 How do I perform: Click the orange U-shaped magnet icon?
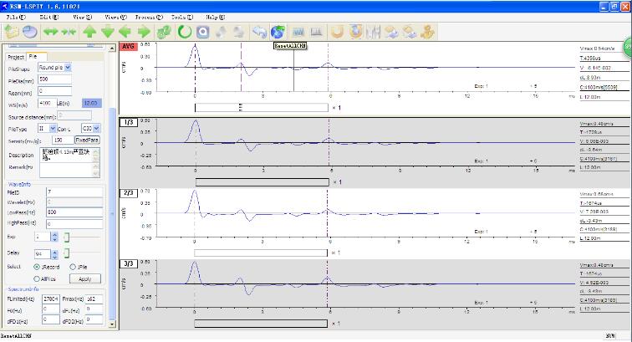337,32
